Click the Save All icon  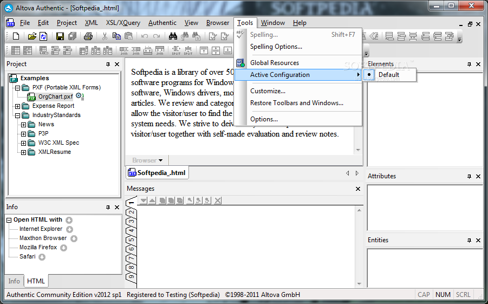coord(72,36)
